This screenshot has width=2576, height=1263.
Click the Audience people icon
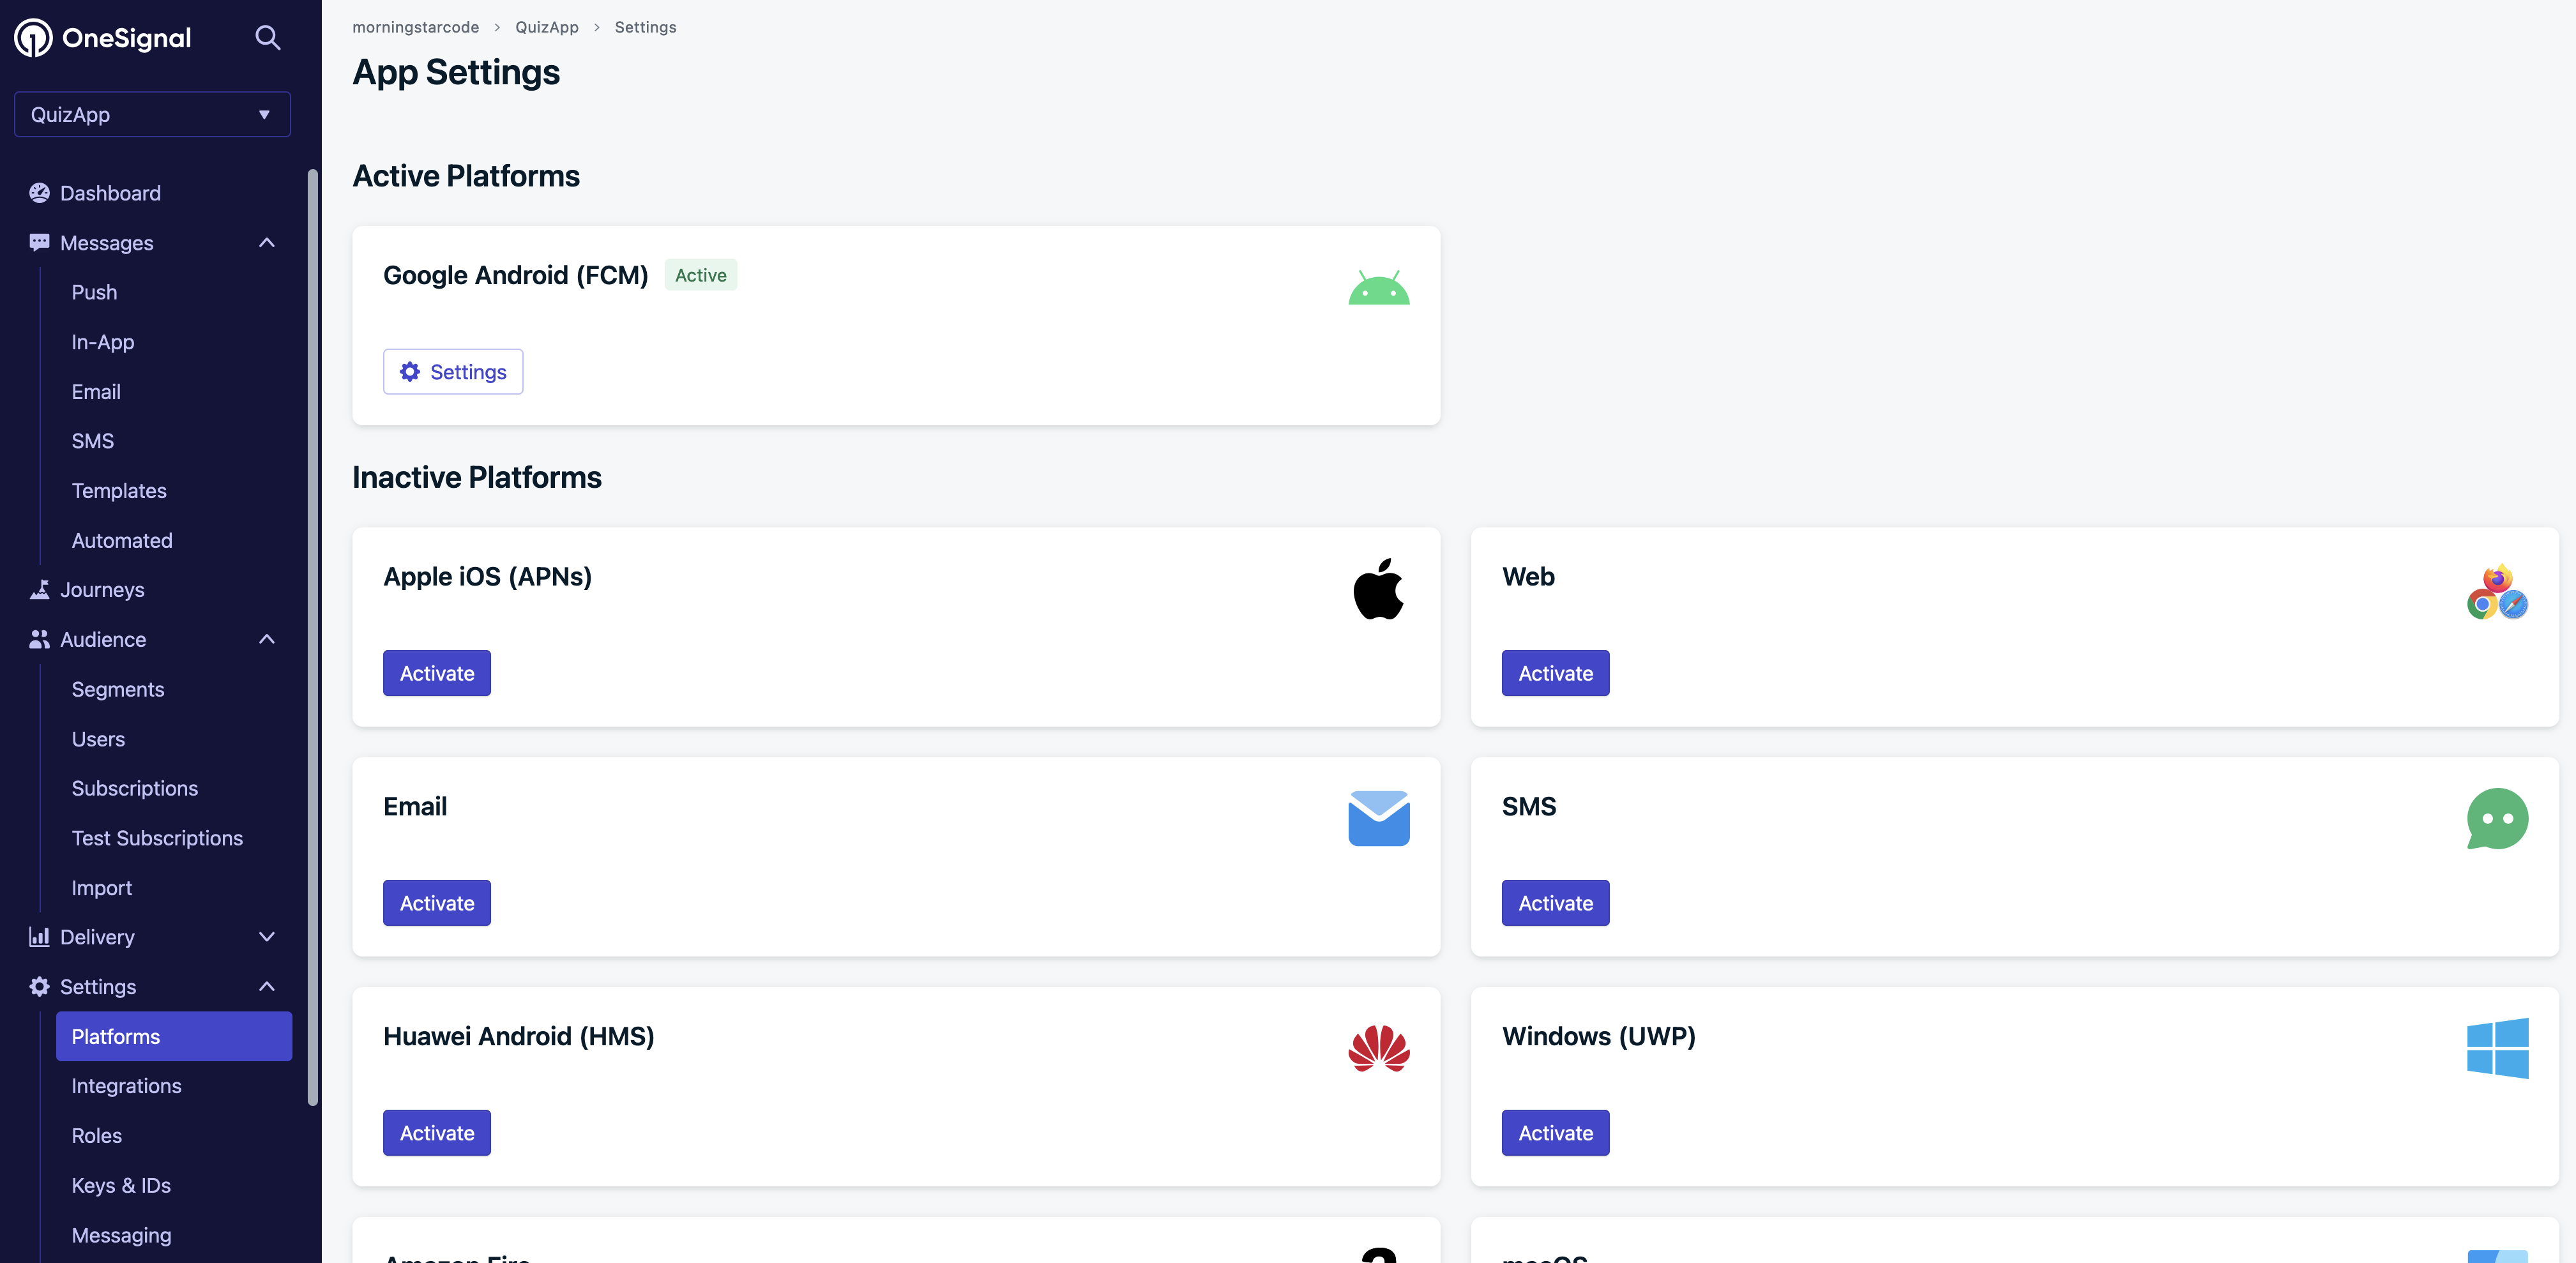point(39,640)
